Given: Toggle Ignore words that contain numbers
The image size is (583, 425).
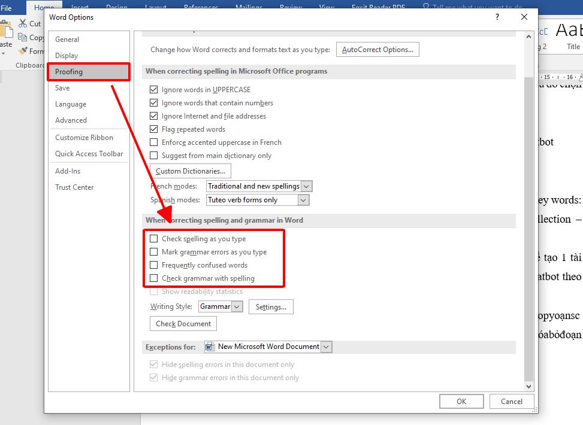Looking at the screenshot, I should [x=153, y=102].
